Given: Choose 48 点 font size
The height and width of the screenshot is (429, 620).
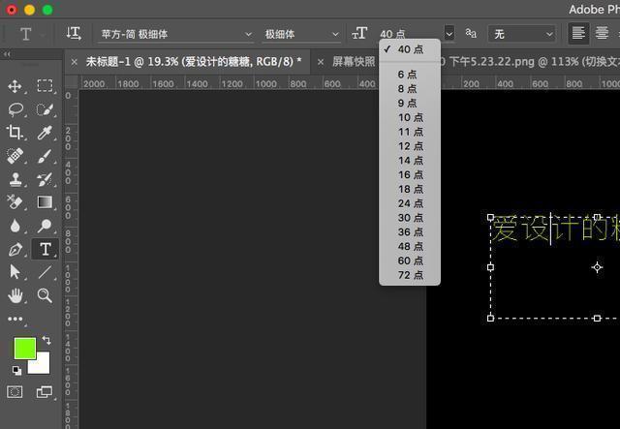Looking at the screenshot, I should pos(410,246).
